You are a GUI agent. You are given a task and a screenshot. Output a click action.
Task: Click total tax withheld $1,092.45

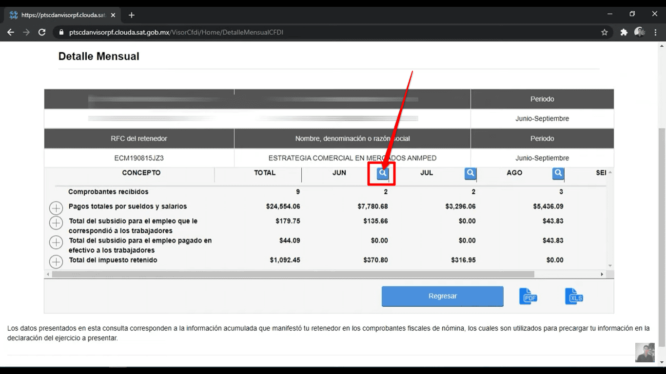[285, 260]
